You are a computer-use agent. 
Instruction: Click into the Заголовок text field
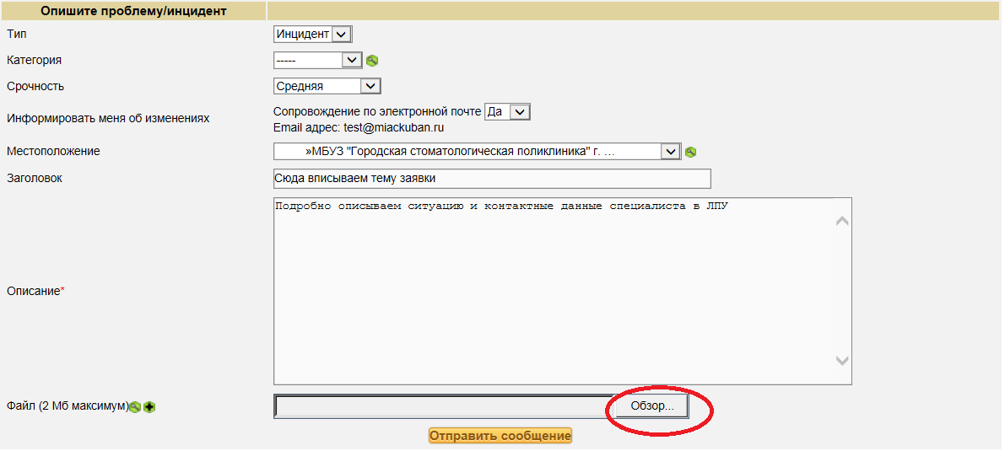pyautogui.click(x=492, y=179)
